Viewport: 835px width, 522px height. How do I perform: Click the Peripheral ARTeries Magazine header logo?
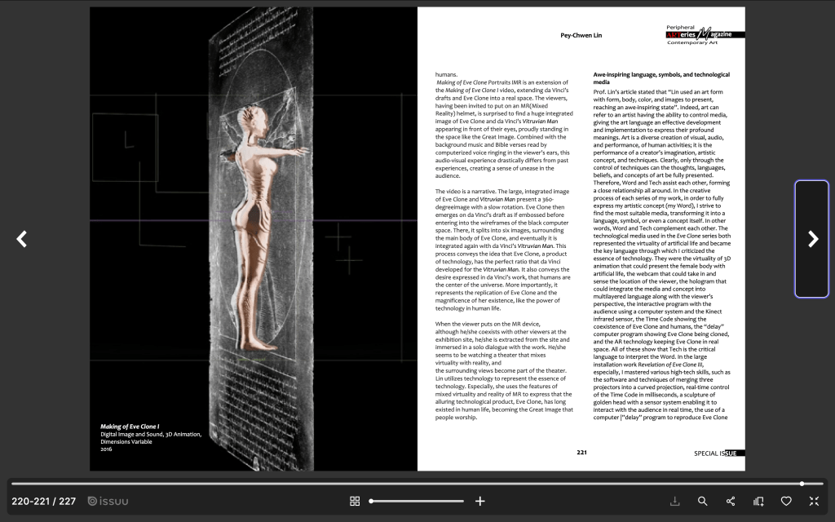click(x=704, y=34)
